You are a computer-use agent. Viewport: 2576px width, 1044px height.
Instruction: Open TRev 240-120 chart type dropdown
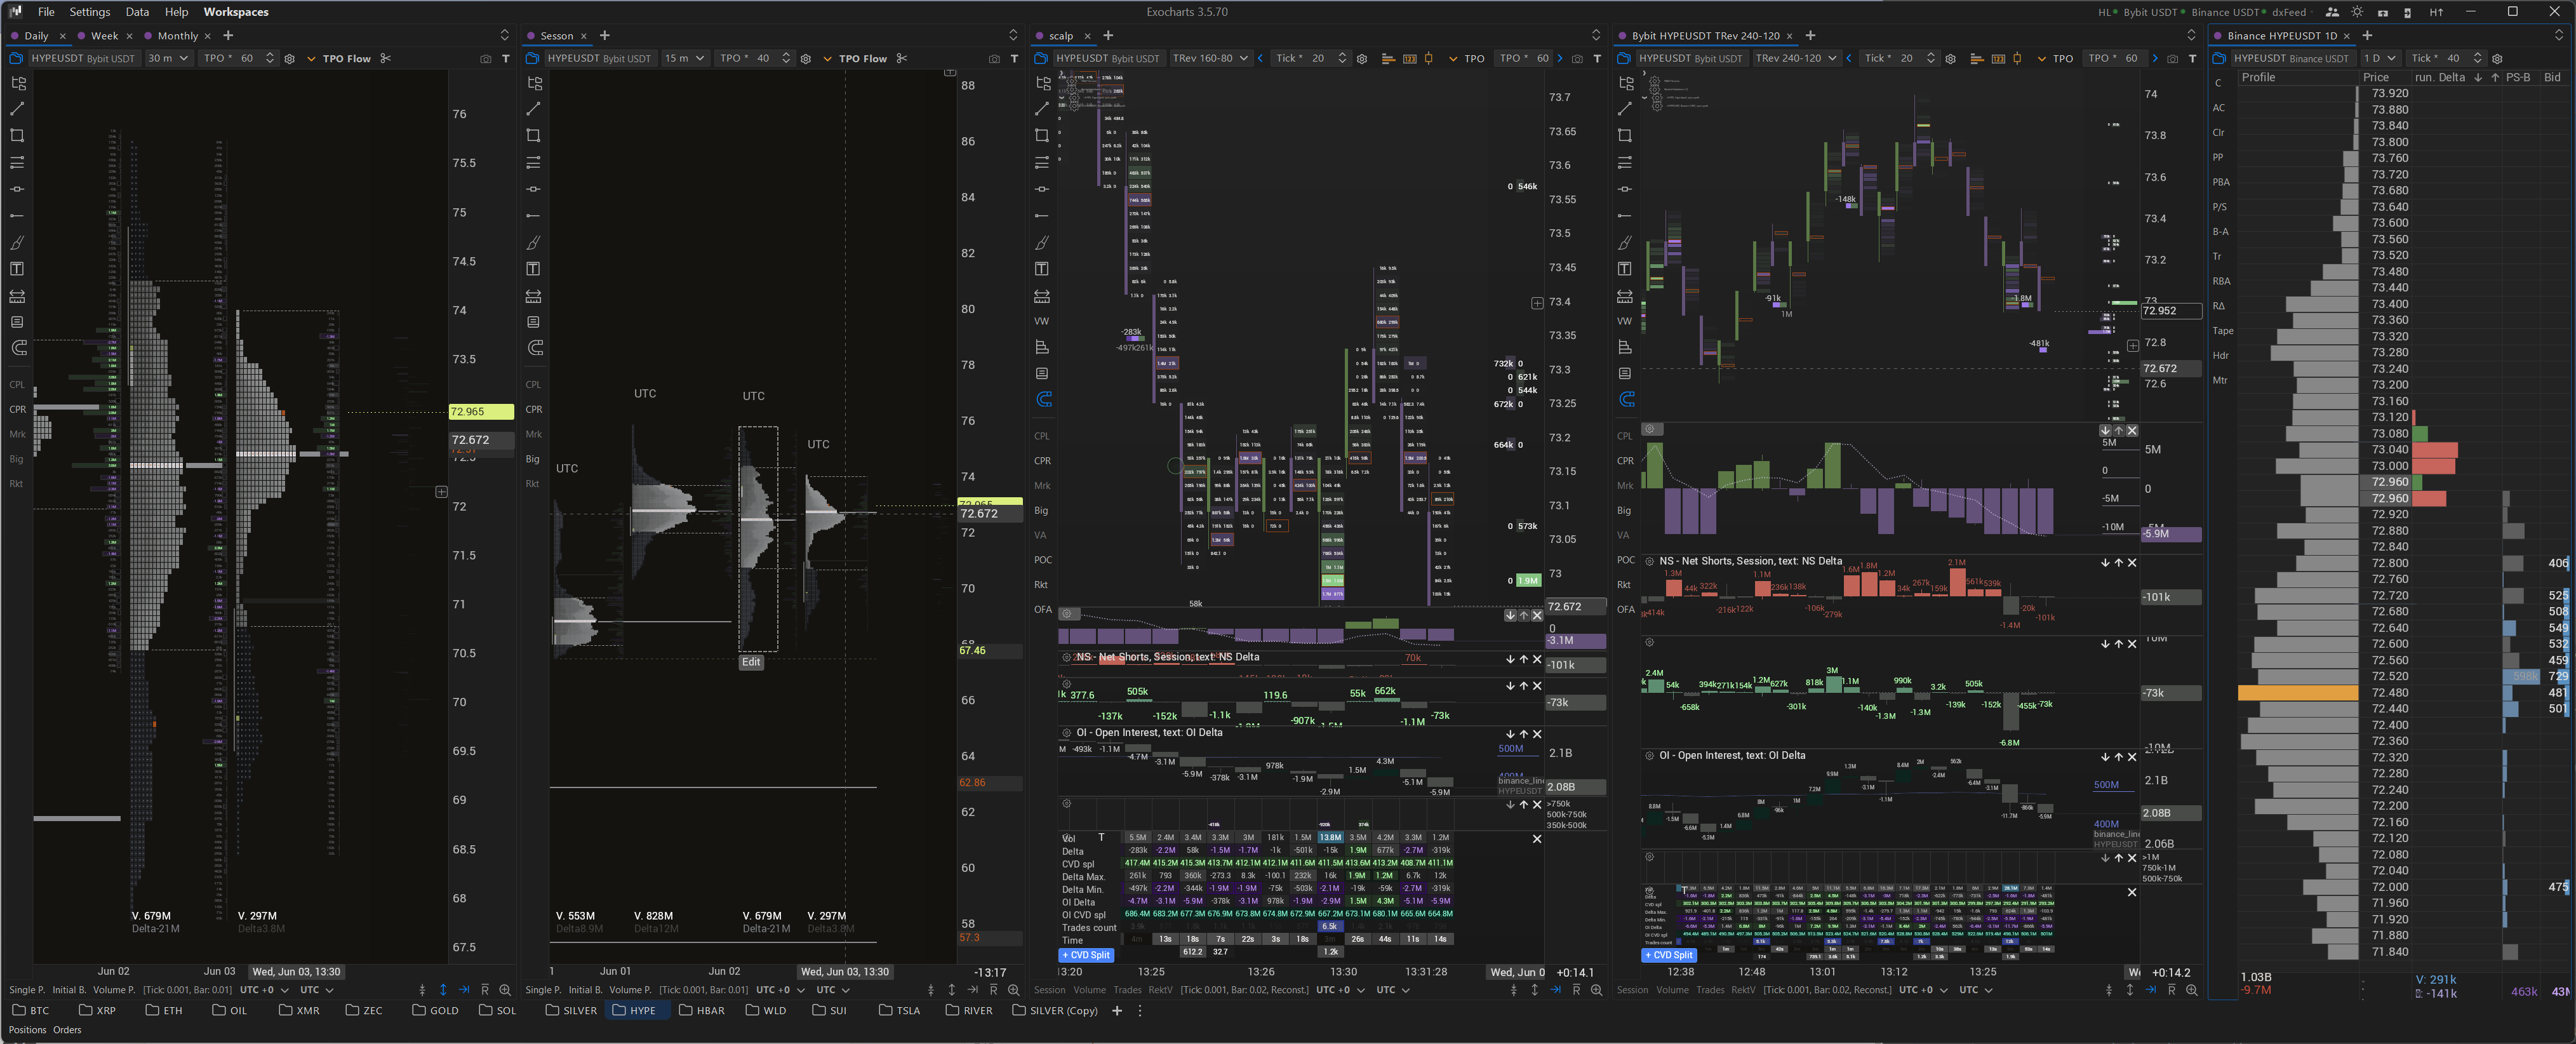click(x=1797, y=58)
